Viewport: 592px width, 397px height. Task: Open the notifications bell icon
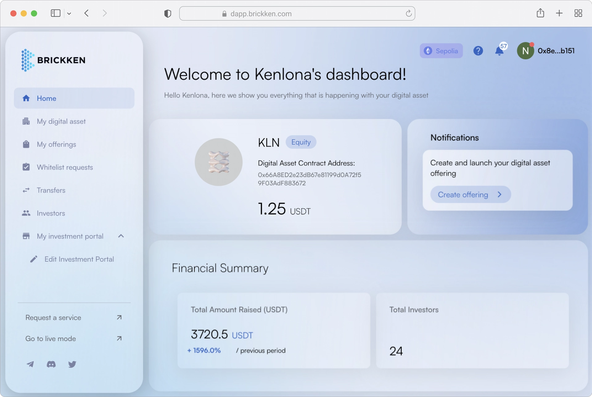pos(499,51)
